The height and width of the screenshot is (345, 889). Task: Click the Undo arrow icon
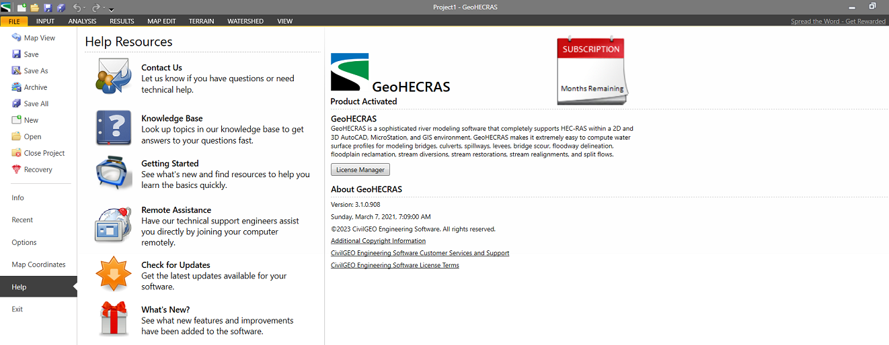77,7
